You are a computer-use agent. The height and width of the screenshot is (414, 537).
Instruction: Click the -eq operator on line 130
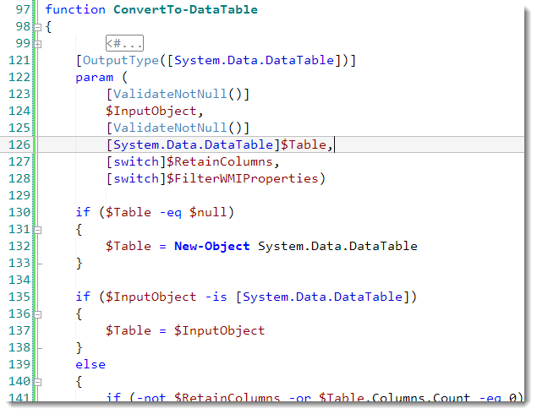click(170, 212)
